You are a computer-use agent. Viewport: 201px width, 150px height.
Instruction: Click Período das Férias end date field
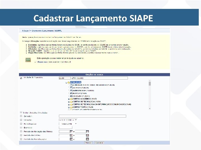coord(81,135)
